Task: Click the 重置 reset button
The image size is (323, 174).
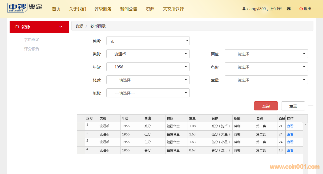Action: pyautogui.click(x=293, y=106)
